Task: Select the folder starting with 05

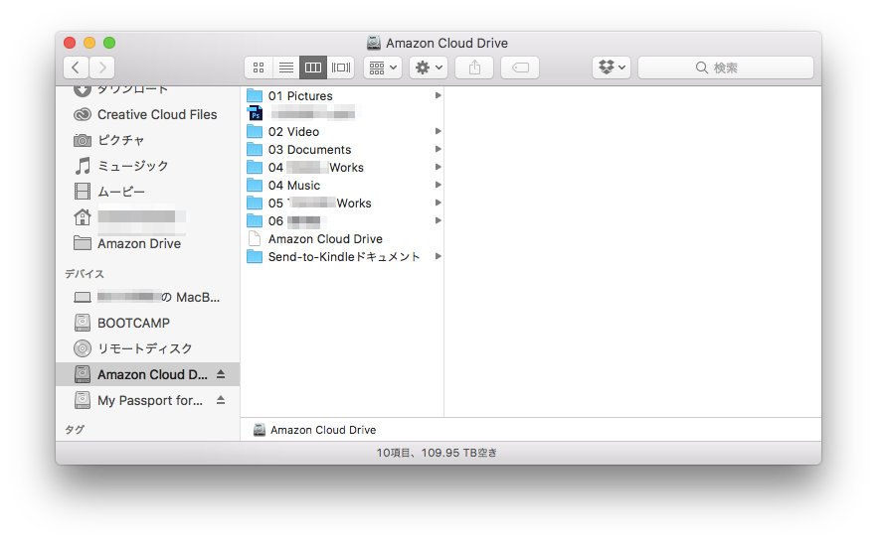Action: click(x=342, y=204)
